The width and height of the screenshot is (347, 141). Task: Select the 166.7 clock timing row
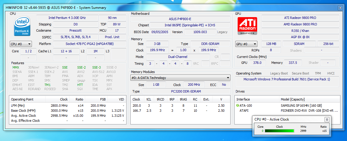[180, 111]
